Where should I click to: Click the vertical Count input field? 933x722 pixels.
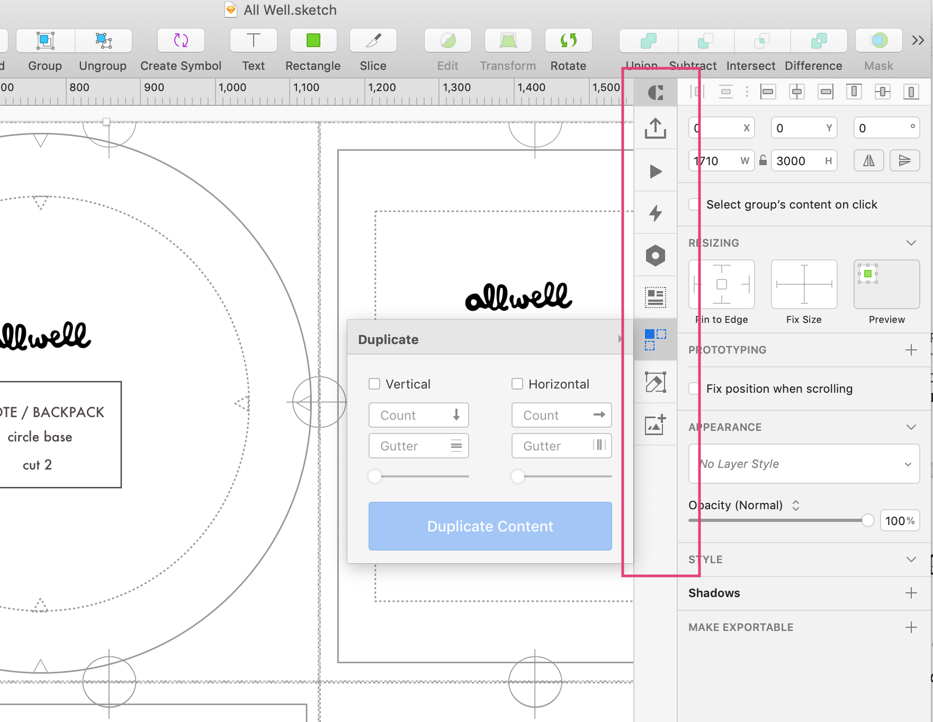pyautogui.click(x=419, y=415)
